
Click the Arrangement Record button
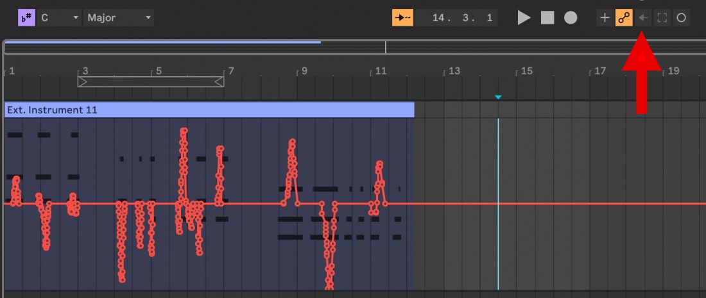[571, 17]
